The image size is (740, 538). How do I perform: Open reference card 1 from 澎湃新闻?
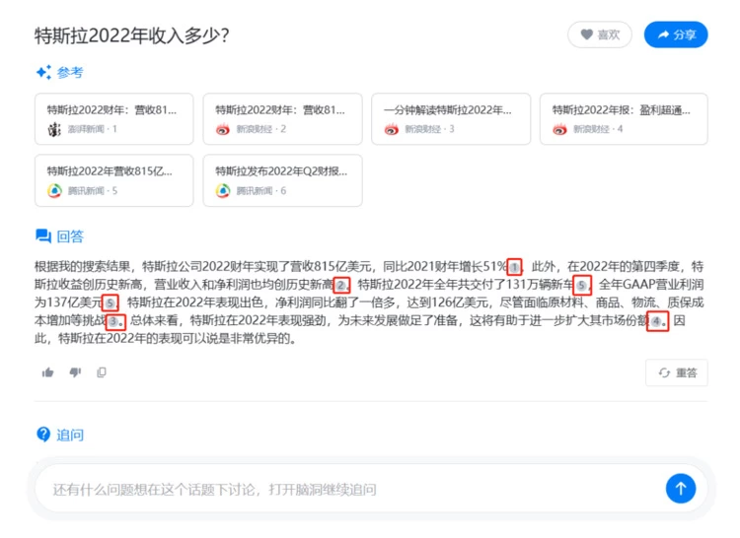[113, 118]
